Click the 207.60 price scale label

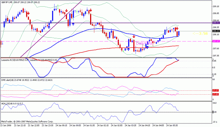click(x=216, y=49)
